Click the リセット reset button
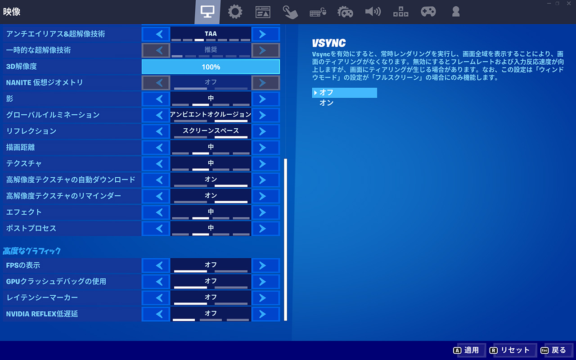 click(512, 350)
